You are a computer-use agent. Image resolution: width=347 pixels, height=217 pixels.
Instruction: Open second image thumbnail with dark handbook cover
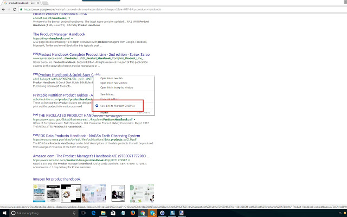53,194
